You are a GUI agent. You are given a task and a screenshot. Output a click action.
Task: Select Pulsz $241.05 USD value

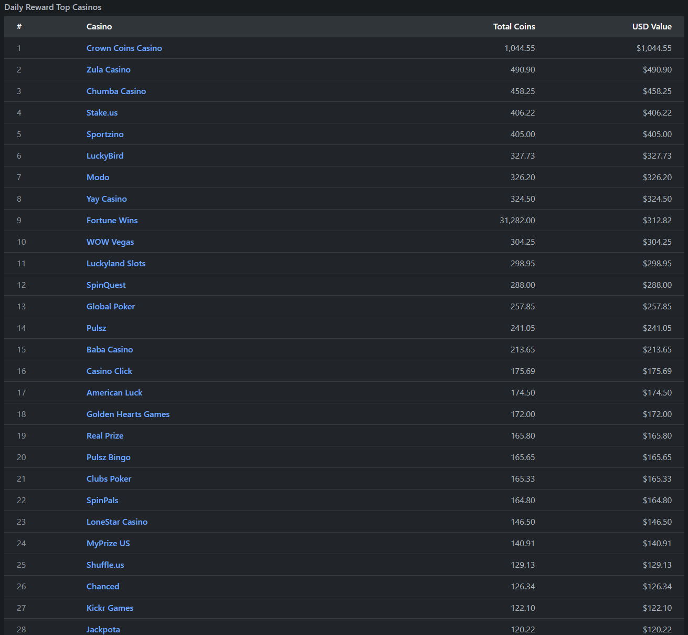coord(657,328)
